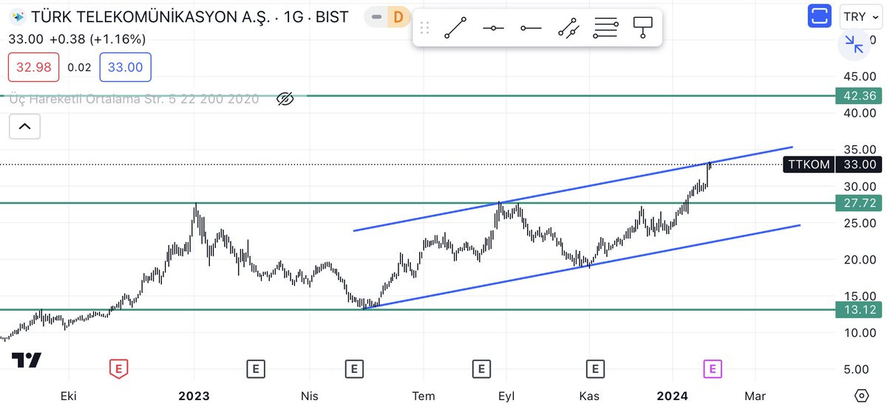Open the E marker below Kas

pyautogui.click(x=594, y=368)
